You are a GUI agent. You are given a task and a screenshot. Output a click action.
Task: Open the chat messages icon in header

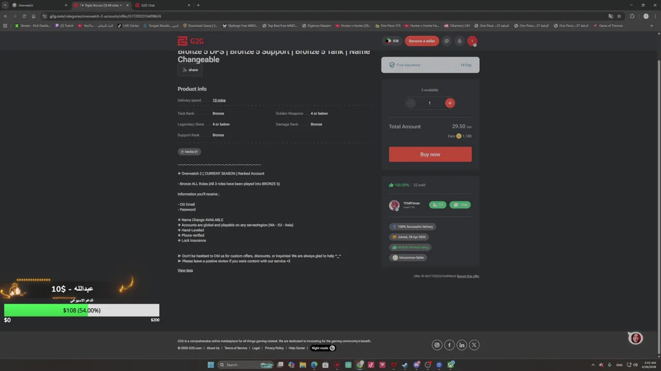click(447, 41)
